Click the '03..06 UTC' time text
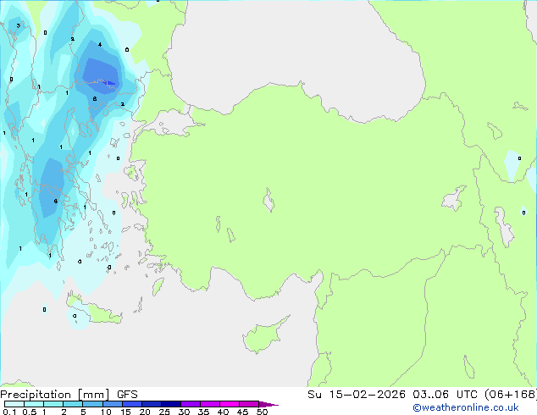 (445, 395)
